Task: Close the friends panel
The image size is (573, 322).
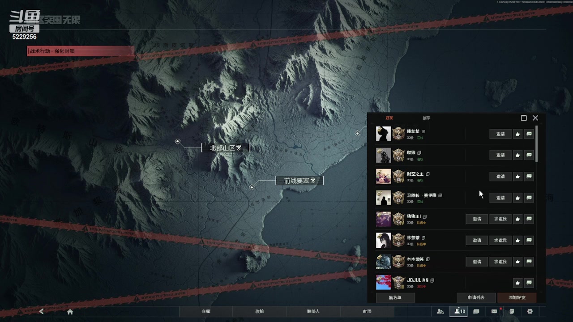Action: click(535, 118)
